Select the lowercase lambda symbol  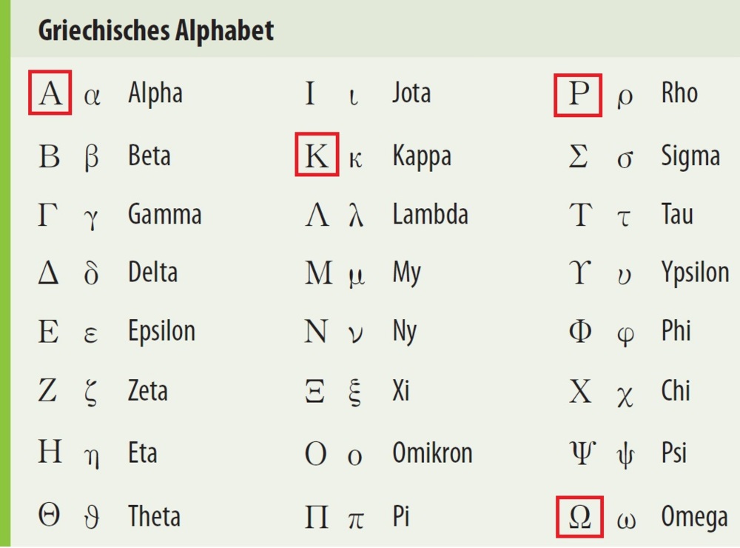[356, 215]
